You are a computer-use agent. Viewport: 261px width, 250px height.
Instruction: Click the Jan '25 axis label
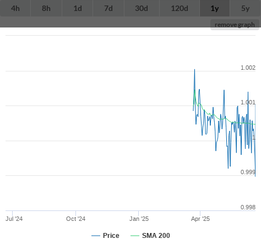(139, 219)
